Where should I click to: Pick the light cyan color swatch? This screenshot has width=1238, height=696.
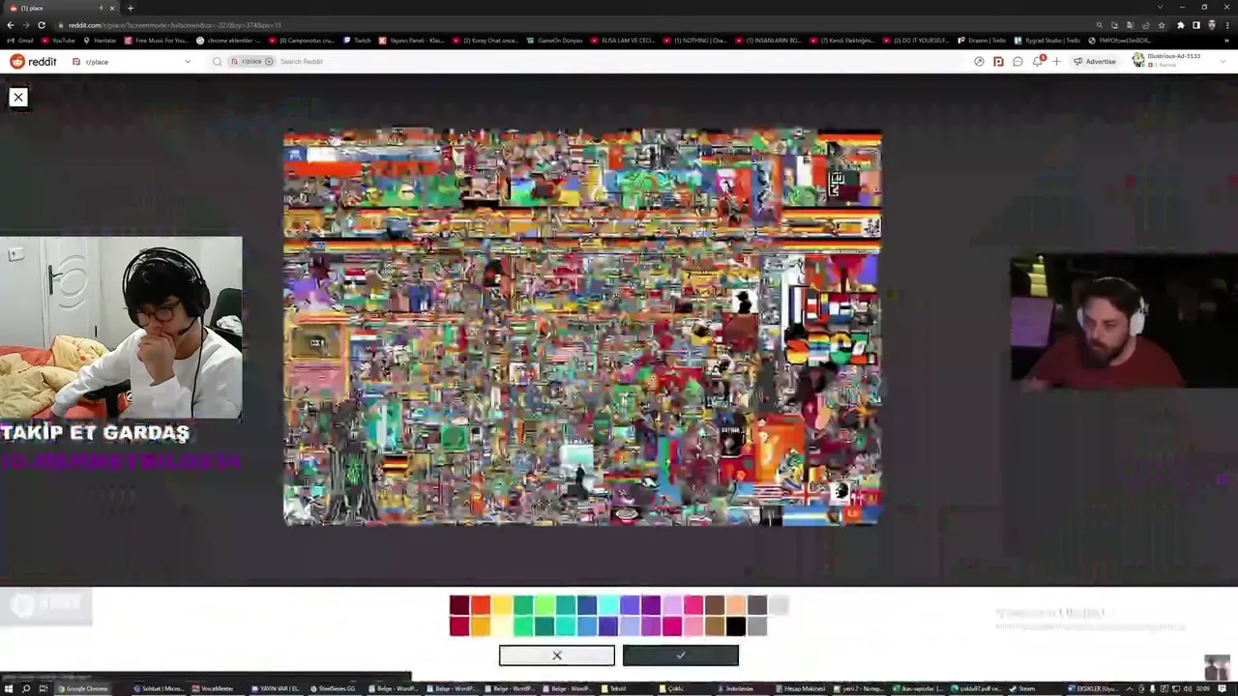[x=608, y=605]
